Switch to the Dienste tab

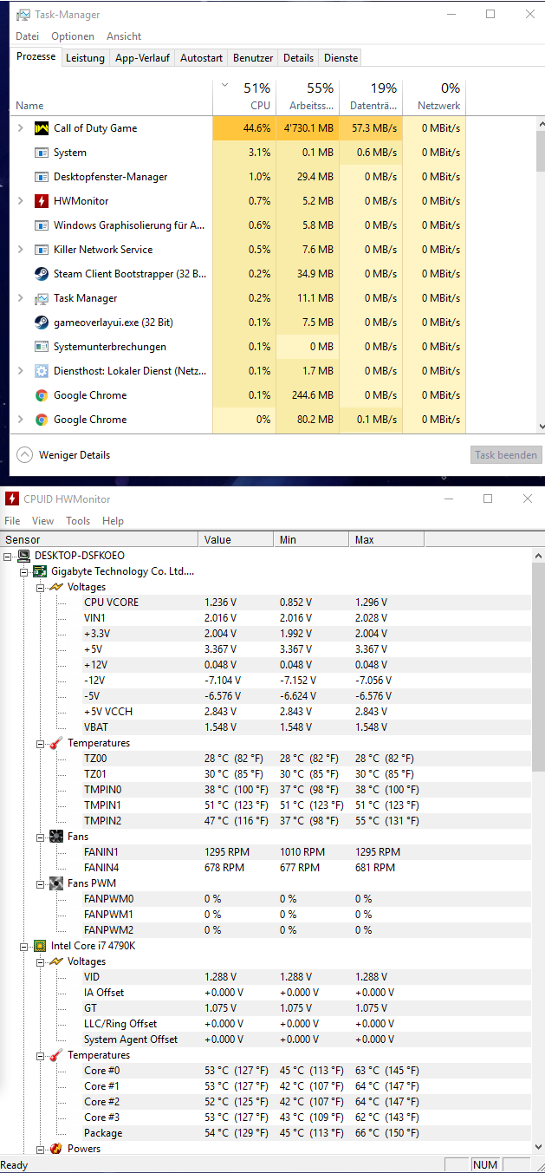click(x=340, y=58)
